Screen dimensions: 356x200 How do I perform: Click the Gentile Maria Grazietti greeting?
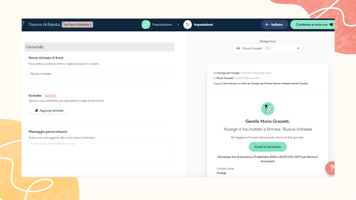pos(267,122)
